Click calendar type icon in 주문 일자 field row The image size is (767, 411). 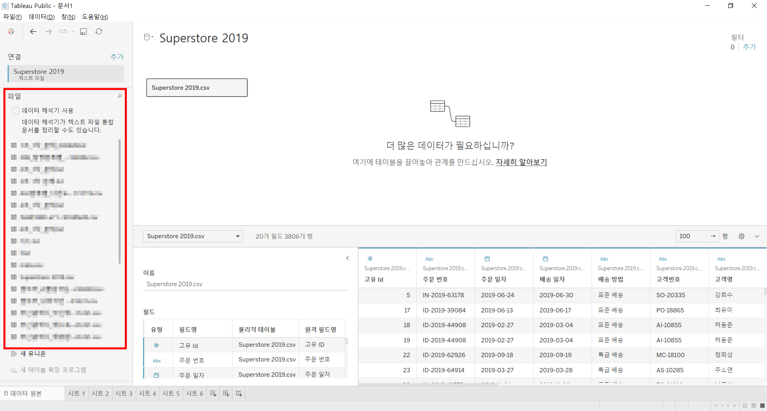tap(157, 375)
